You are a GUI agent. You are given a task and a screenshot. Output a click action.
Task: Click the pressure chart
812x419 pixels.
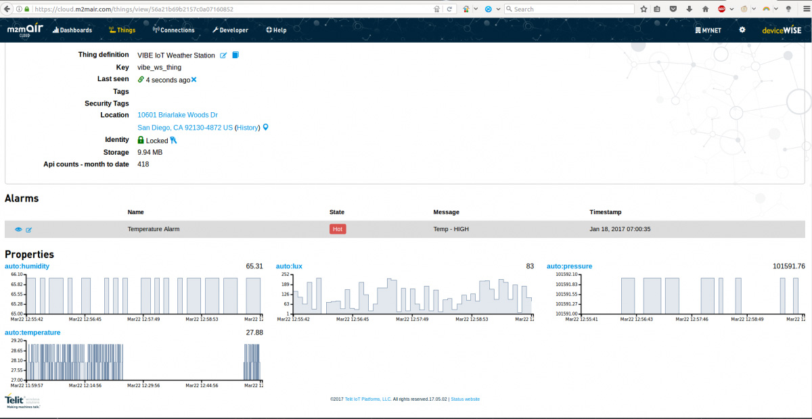[677, 296]
